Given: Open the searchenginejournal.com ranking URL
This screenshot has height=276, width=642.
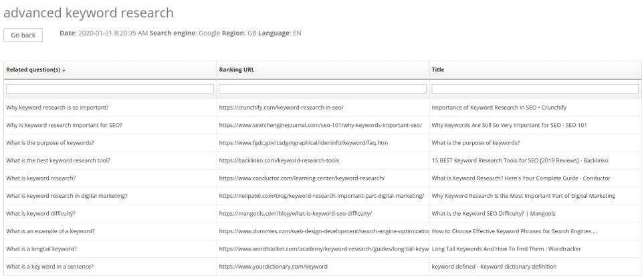Looking at the screenshot, I should 320,125.
